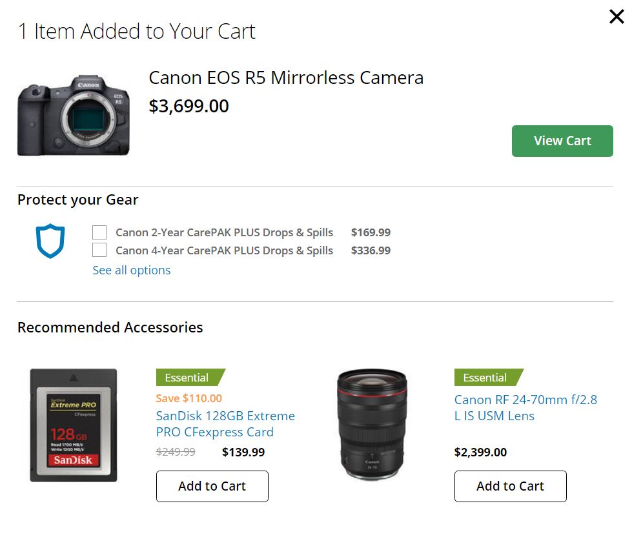Add the SanDisk memory card to cart

(212, 486)
